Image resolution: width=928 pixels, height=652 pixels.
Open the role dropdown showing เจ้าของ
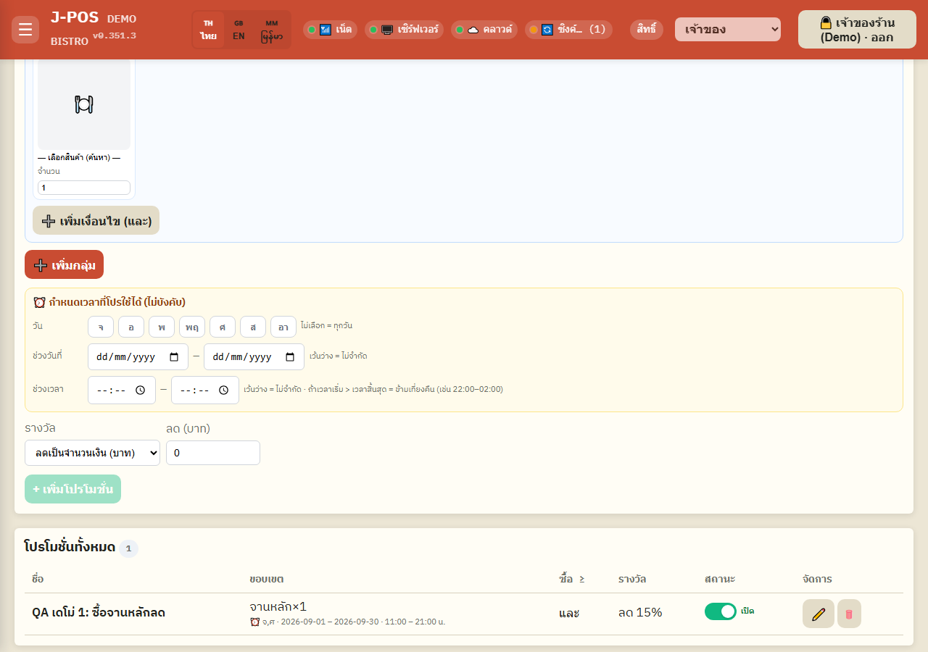728,30
